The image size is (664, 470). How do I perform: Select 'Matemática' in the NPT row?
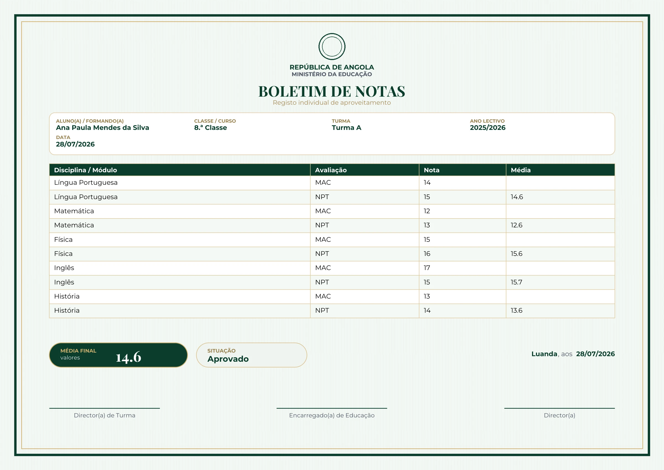[74, 225]
